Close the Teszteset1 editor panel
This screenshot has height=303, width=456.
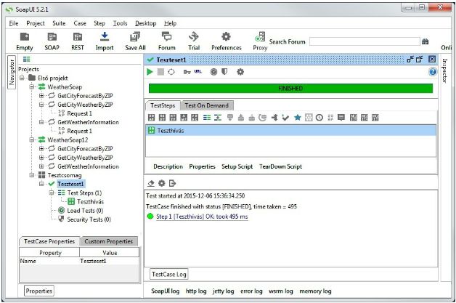pyautogui.click(x=432, y=60)
